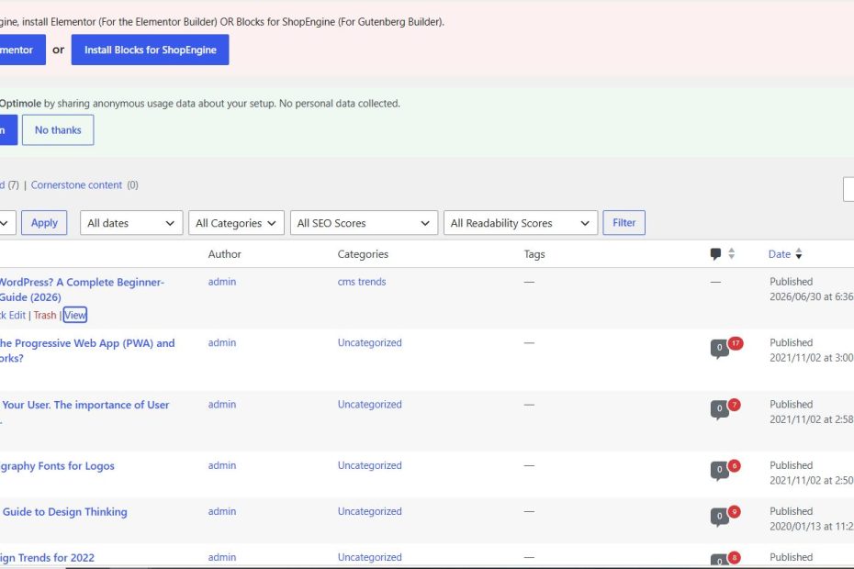The image size is (854, 569).
Task: Click pending comments badge in Design Thinking row
Action: (x=735, y=512)
